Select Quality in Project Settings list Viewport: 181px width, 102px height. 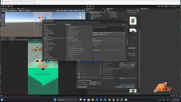(x=46, y=41)
